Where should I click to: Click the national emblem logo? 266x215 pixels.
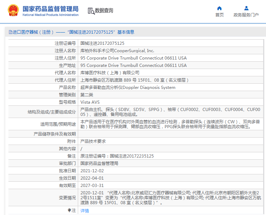click(x=13, y=10)
